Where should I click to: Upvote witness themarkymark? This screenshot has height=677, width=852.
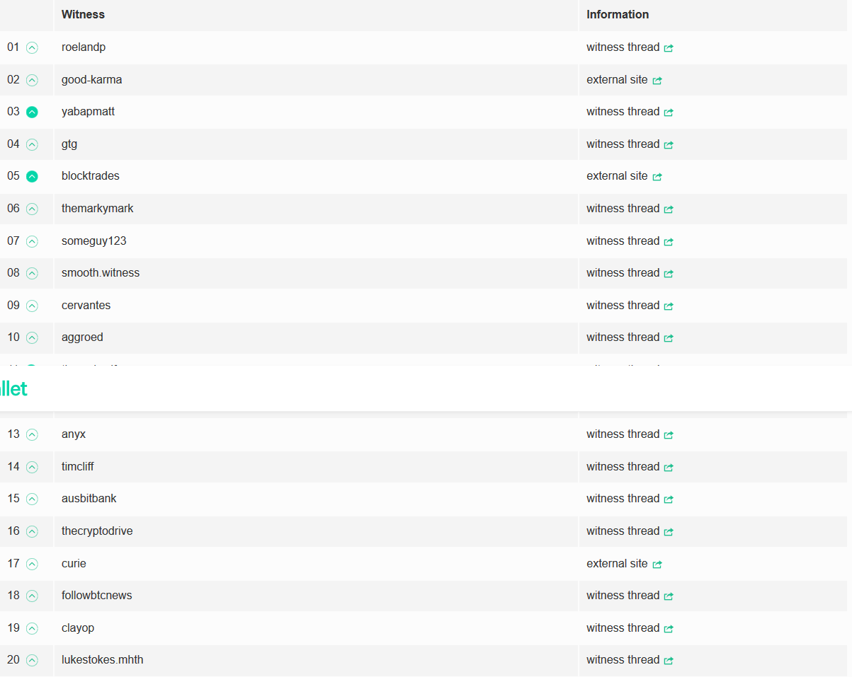pyautogui.click(x=32, y=209)
